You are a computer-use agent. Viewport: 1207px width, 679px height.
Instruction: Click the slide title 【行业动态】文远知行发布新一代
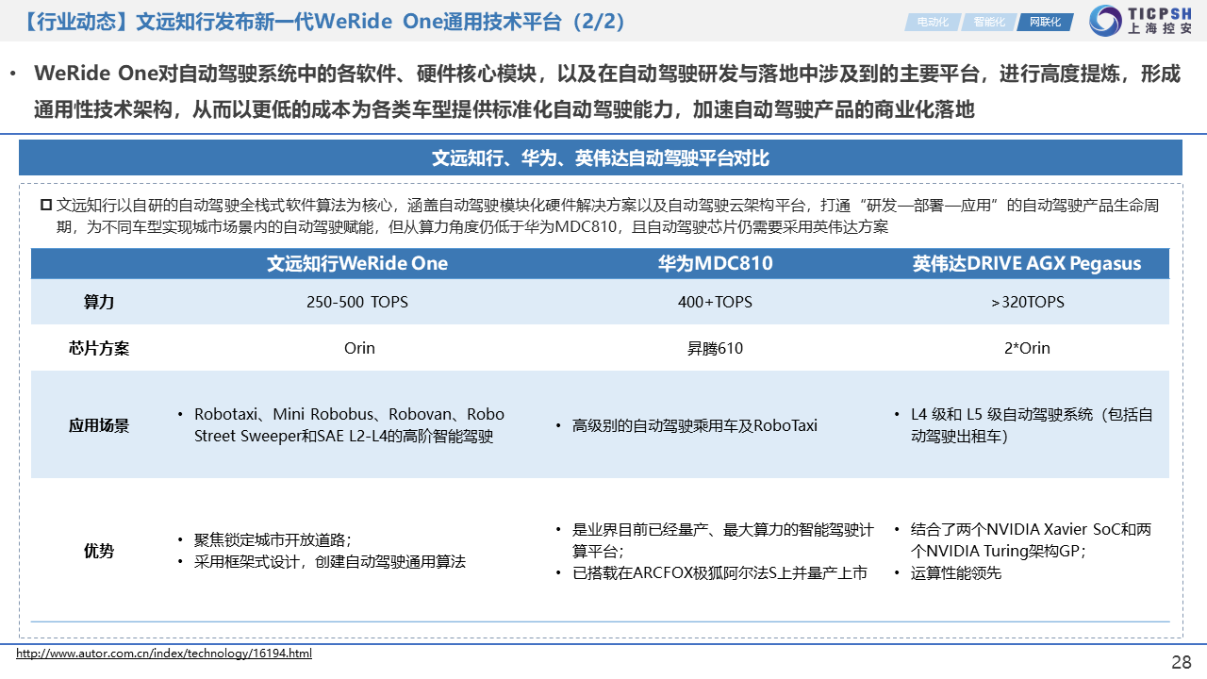321,21
